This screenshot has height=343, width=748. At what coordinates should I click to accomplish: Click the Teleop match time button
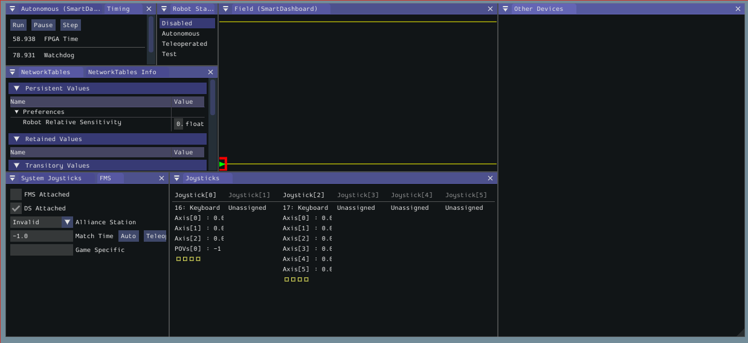[155, 236]
